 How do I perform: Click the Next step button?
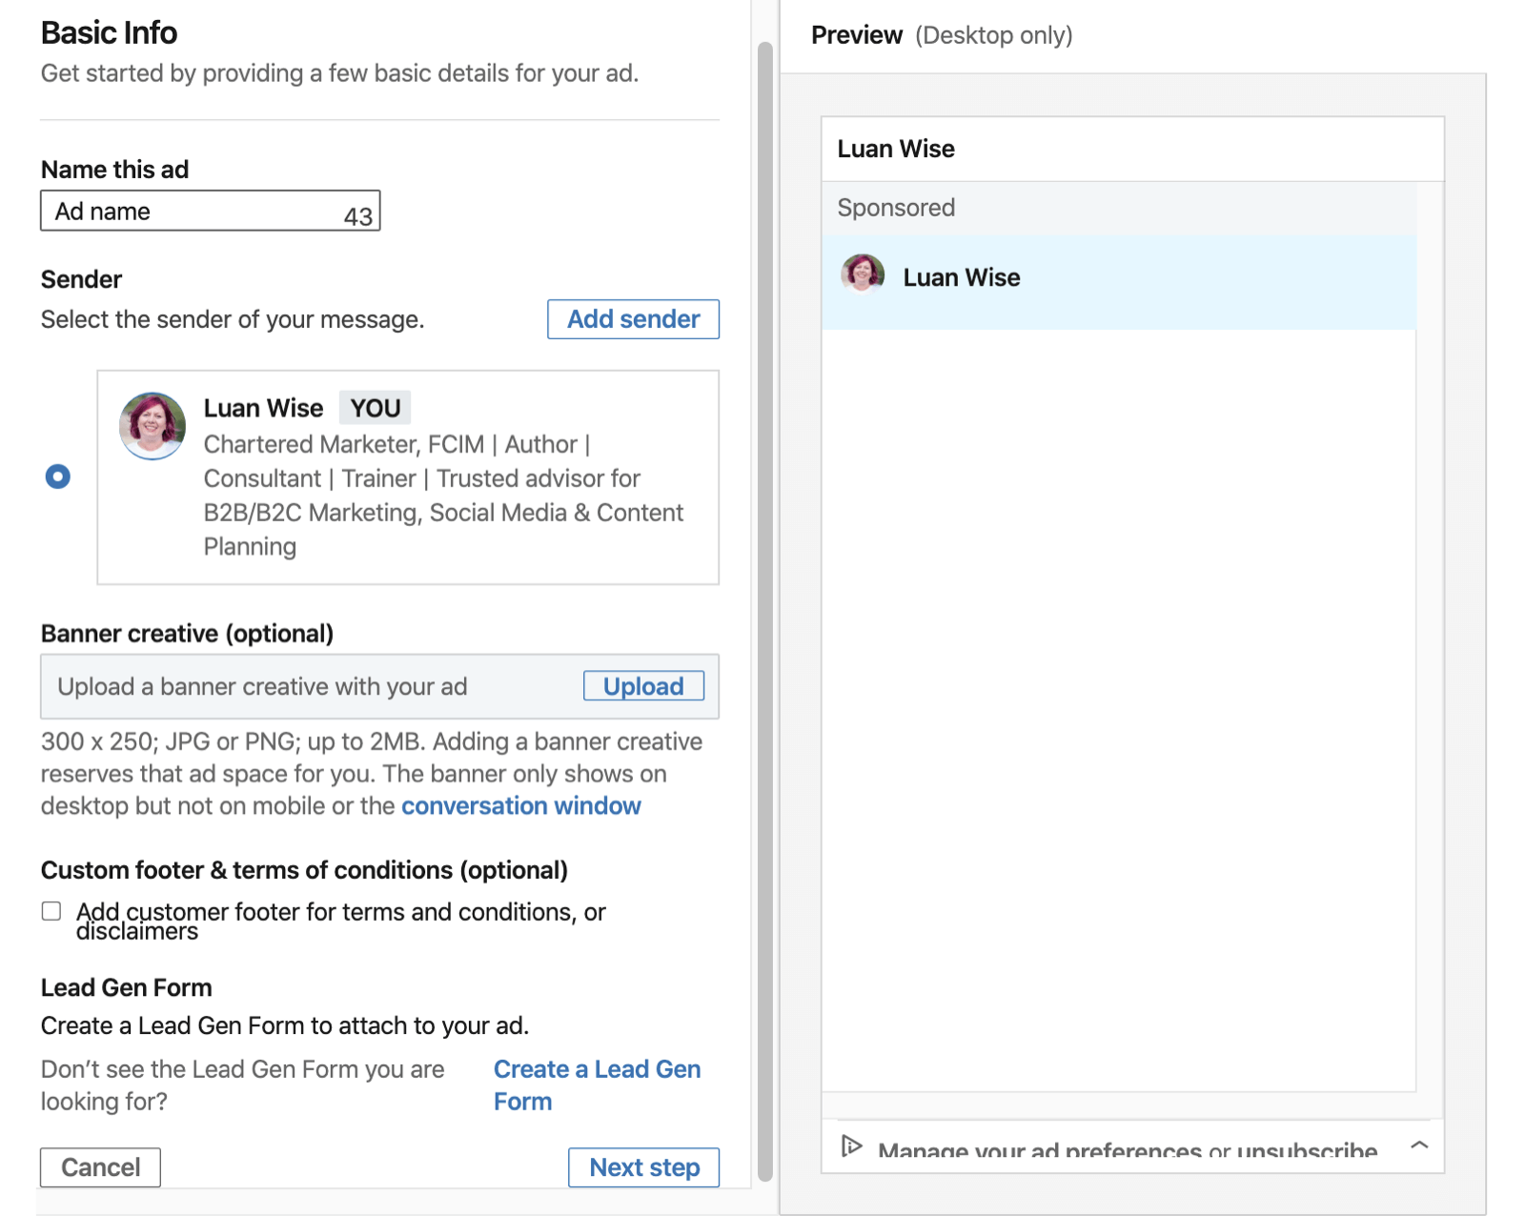(644, 1167)
